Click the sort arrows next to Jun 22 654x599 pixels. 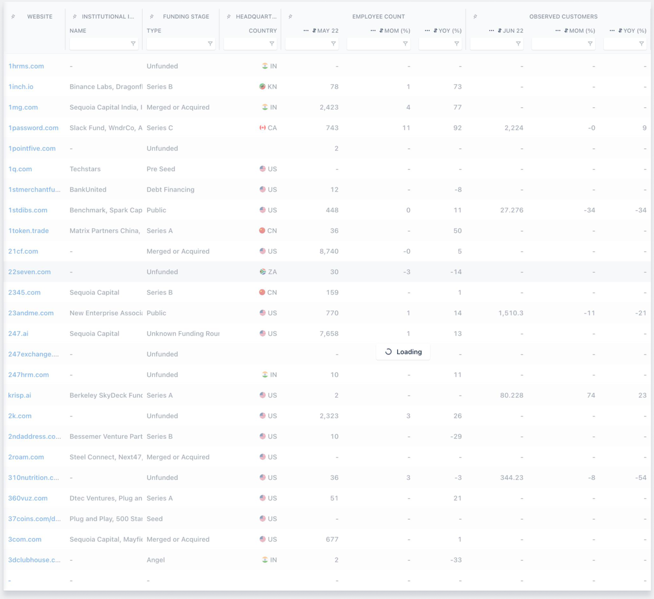(x=499, y=30)
